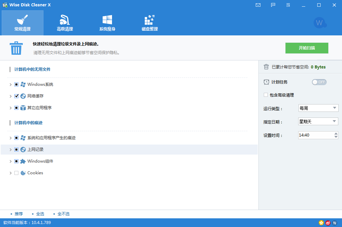
Task: Click the W user avatar icon
Action: pos(320,23)
